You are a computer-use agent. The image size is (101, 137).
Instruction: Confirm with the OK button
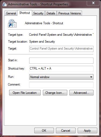pos(44,131)
